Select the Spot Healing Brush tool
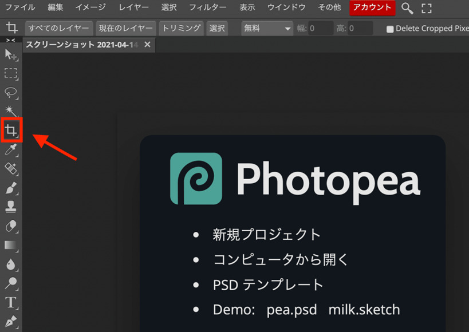Screen dimensions: 469x332 coord(11,169)
